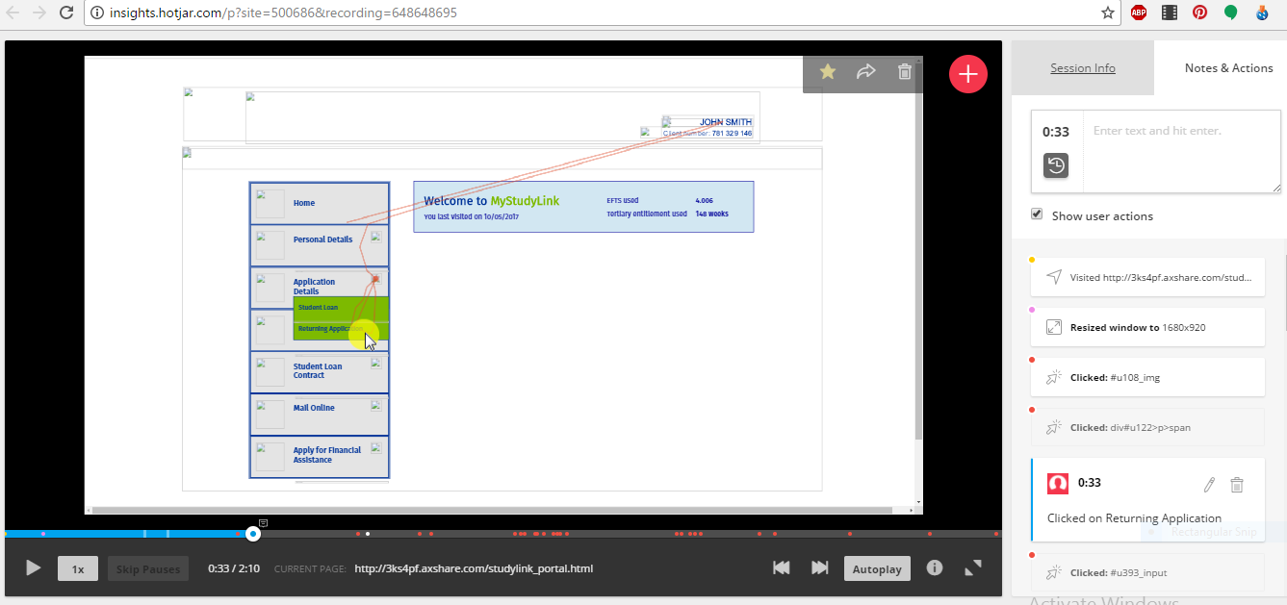Click Student Loan Contract menu item
Image resolution: width=1287 pixels, height=605 pixels.
pyautogui.click(x=318, y=370)
